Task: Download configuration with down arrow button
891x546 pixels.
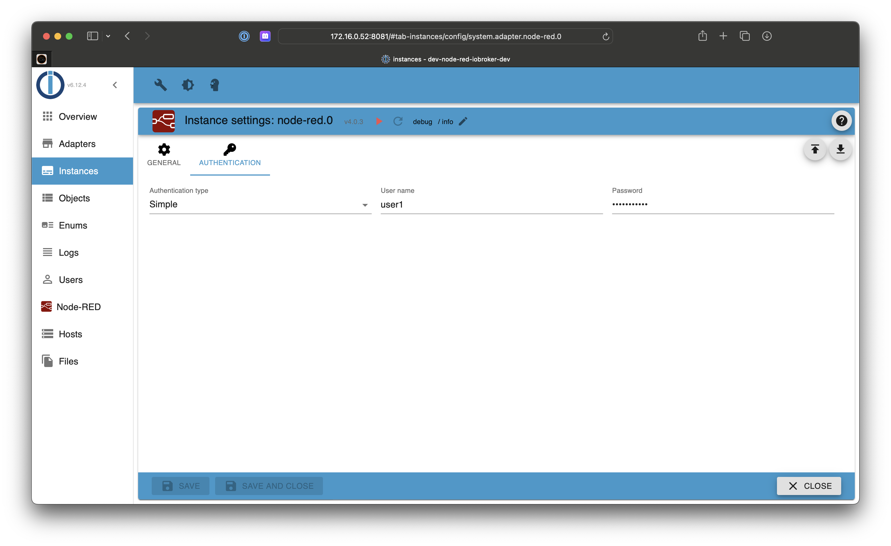Action: 840,149
